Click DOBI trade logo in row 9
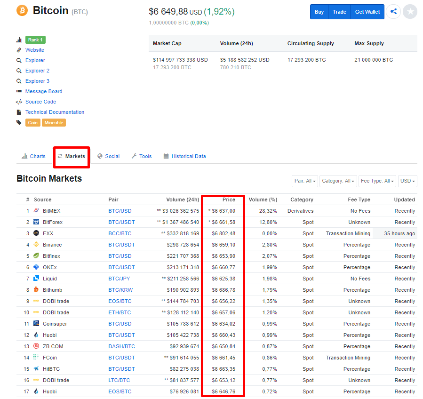 pyautogui.click(x=36, y=301)
